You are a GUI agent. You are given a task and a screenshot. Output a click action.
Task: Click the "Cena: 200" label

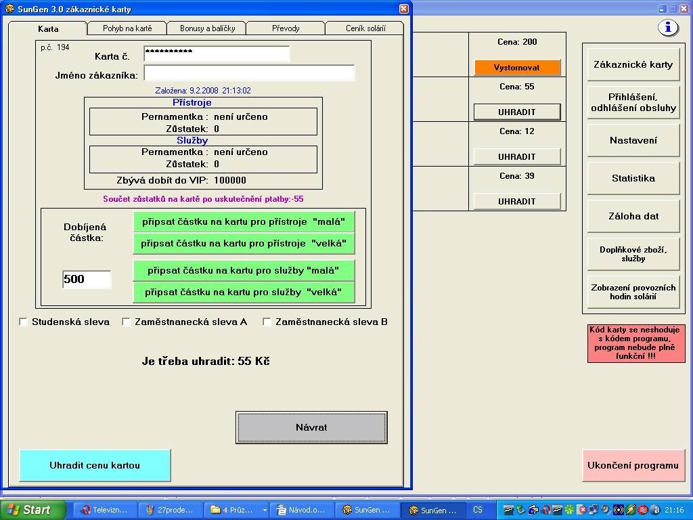(x=517, y=42)
